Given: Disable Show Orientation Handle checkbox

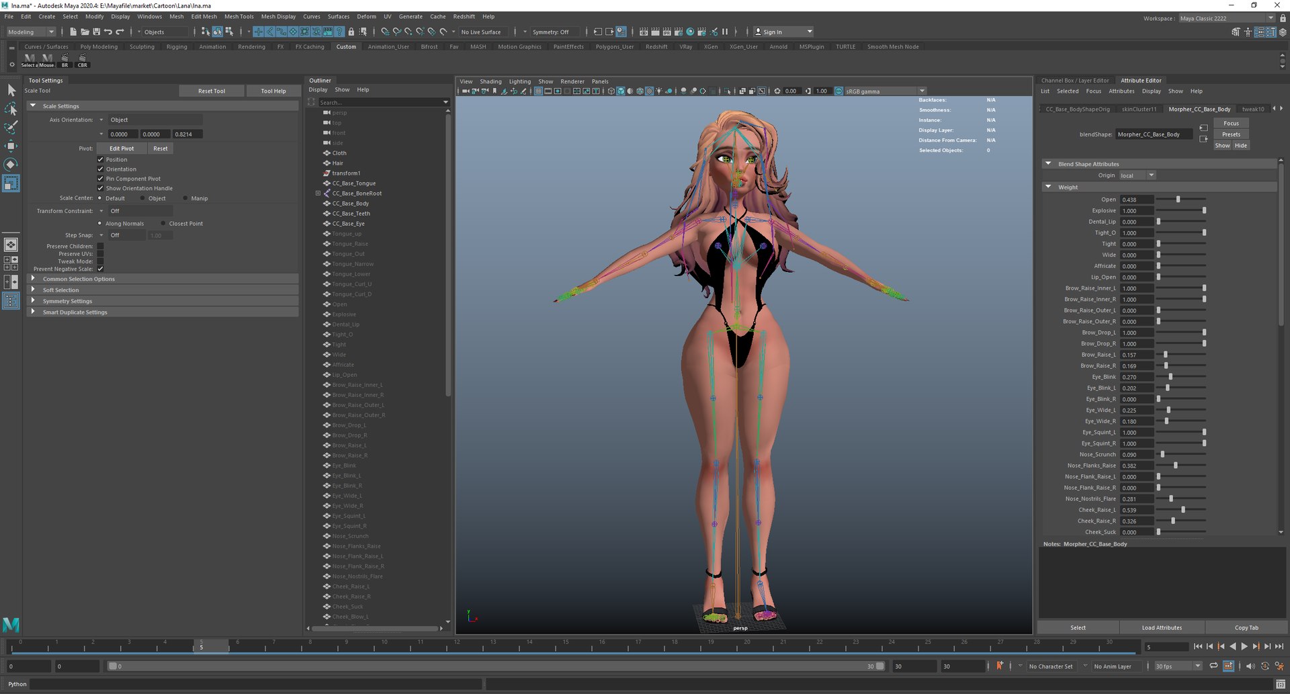Looking at the screenshot, I should (x=101, y=188).
